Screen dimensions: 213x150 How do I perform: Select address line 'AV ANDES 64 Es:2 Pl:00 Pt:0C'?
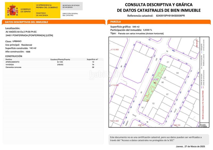[x=21, y=32]
